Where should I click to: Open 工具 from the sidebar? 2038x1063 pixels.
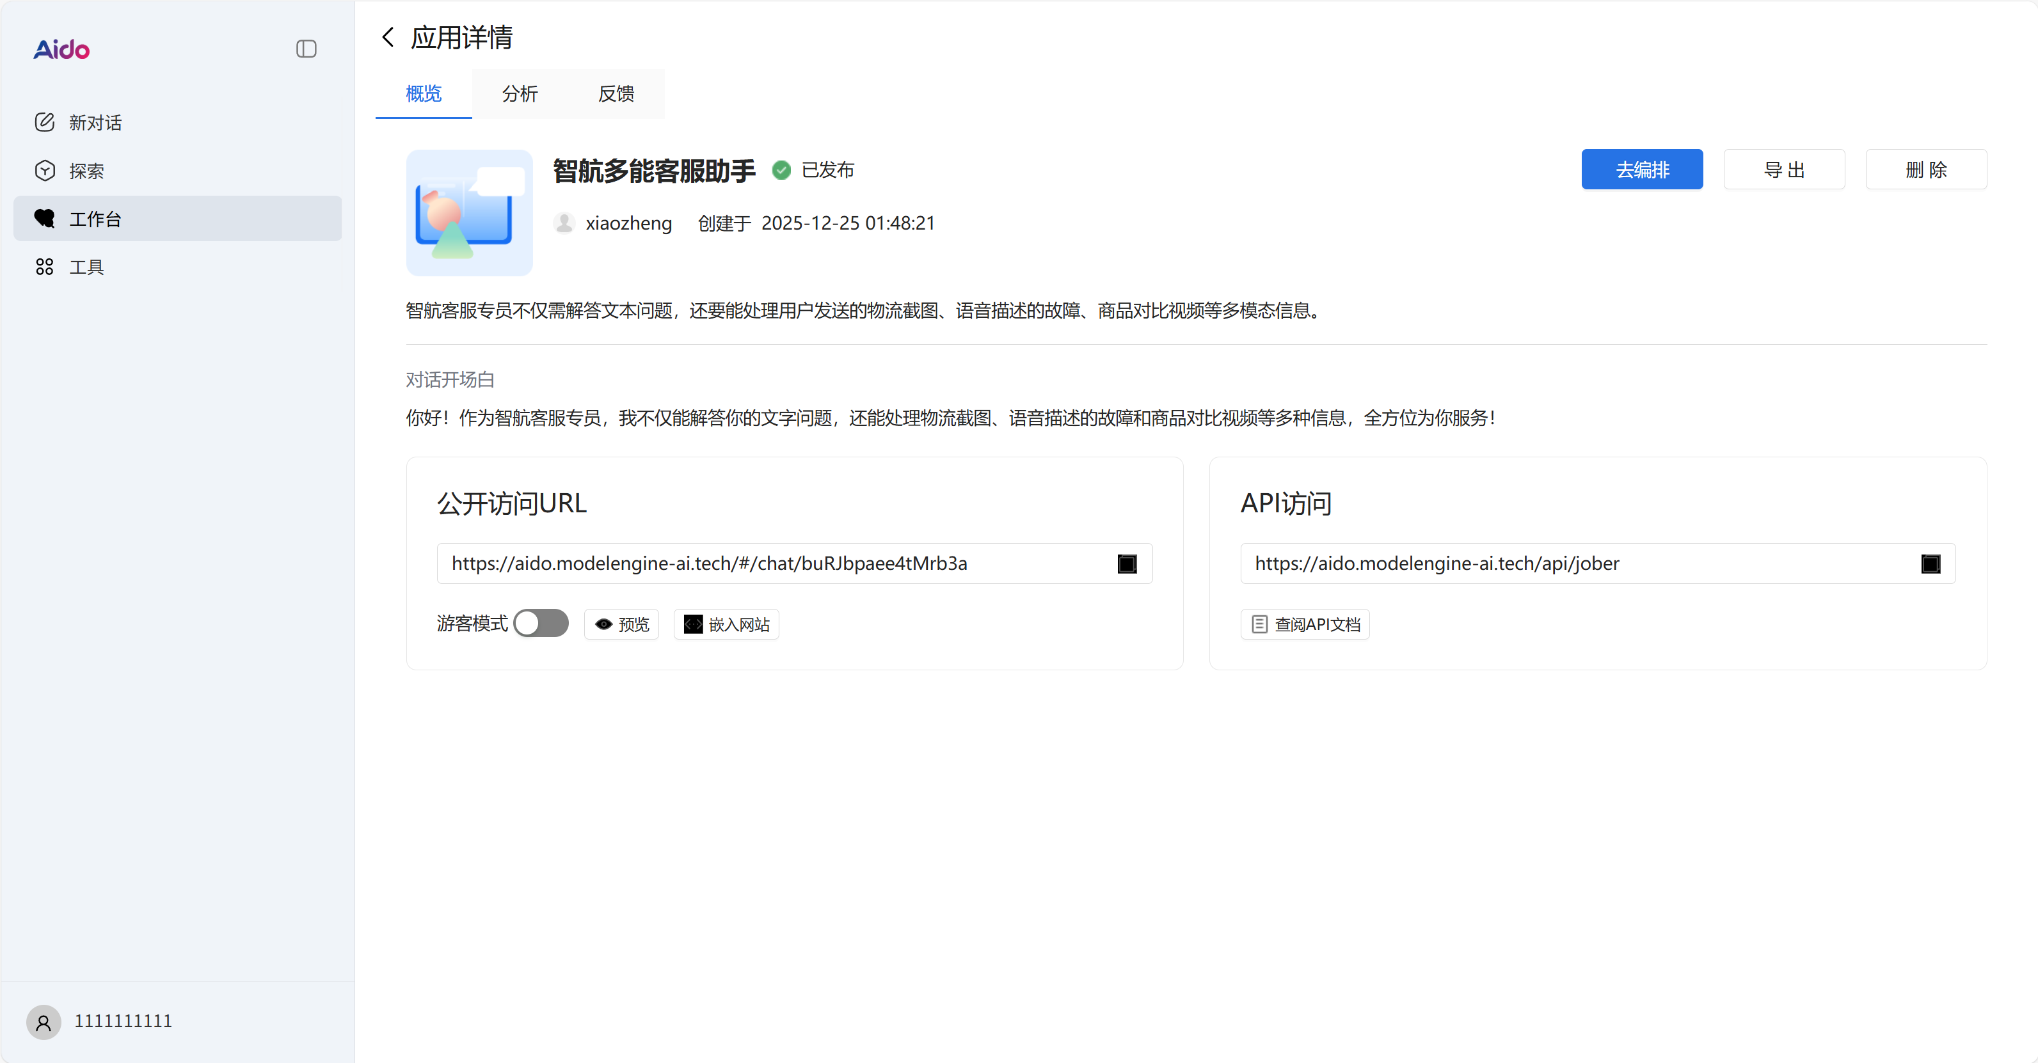point(87,267)
